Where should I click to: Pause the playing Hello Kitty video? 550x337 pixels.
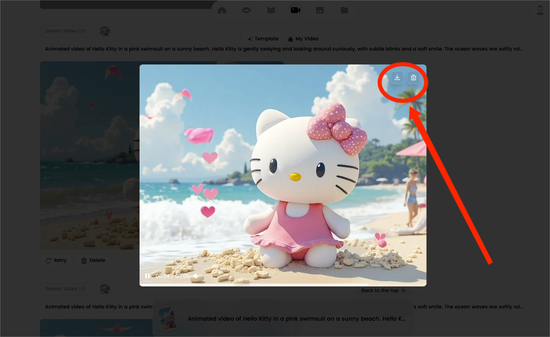147,276
